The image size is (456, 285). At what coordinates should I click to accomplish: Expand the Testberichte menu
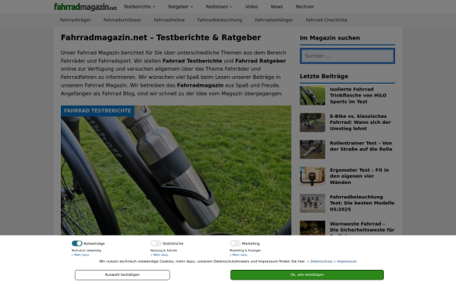[139, 6]
